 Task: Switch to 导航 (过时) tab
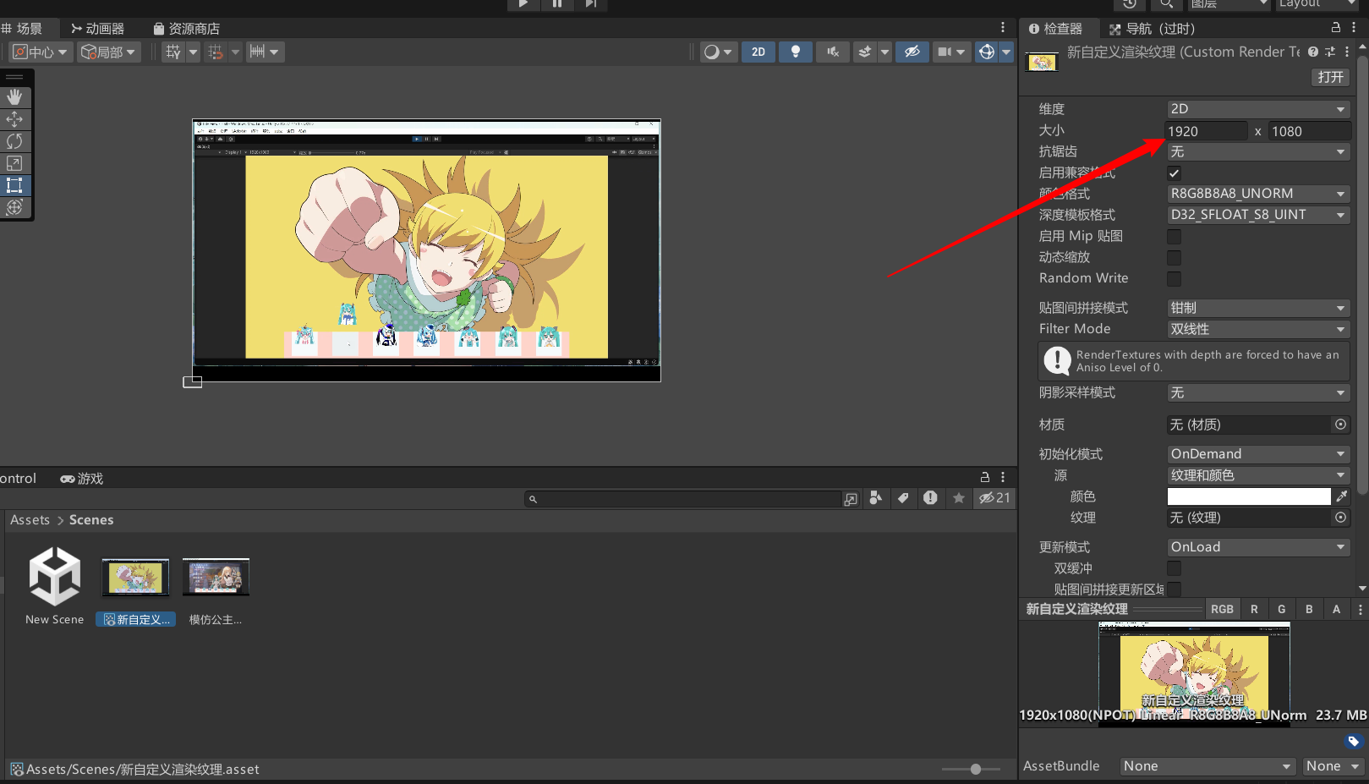click(1152, 29)
